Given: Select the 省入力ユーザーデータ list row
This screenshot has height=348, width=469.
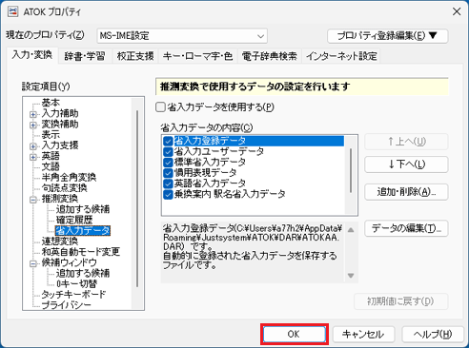Looking at the screenshot, I should [x=219, y=151].
